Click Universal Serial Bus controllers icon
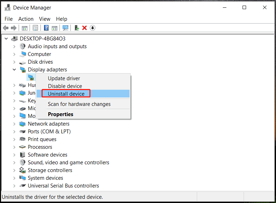 pos(23,185)
